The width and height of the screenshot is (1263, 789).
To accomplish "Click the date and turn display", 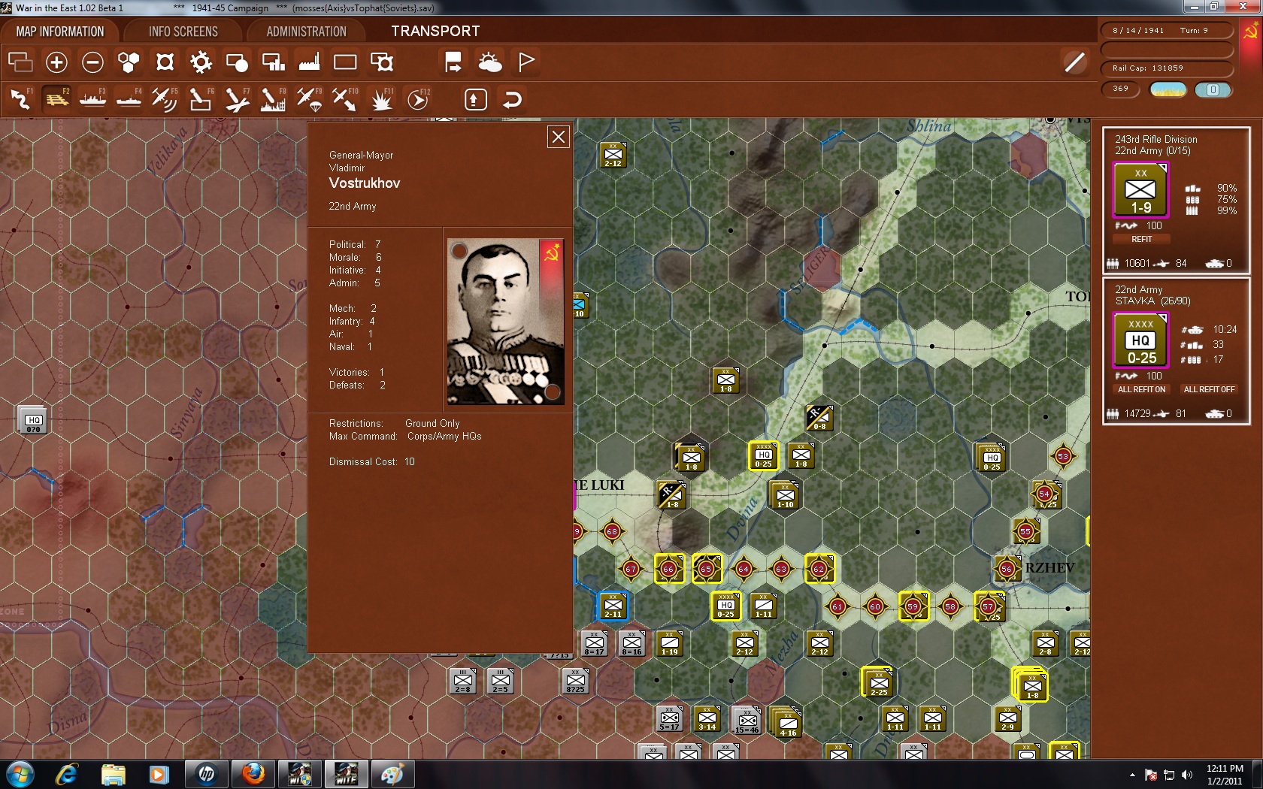I will click(1168, 31).
